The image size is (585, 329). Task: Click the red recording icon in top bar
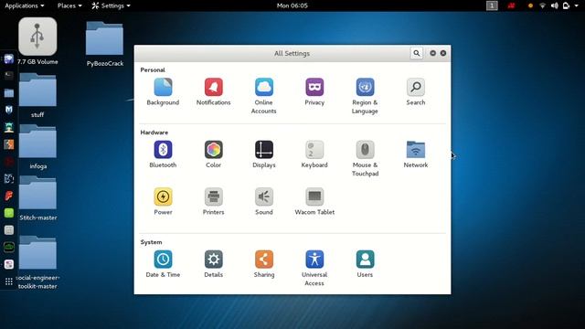[x=511, y=5]
